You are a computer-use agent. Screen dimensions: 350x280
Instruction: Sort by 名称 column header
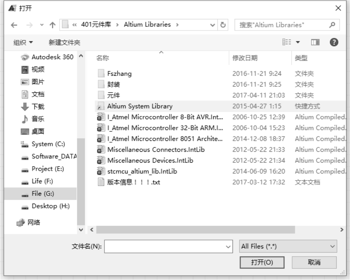point(102,58)
